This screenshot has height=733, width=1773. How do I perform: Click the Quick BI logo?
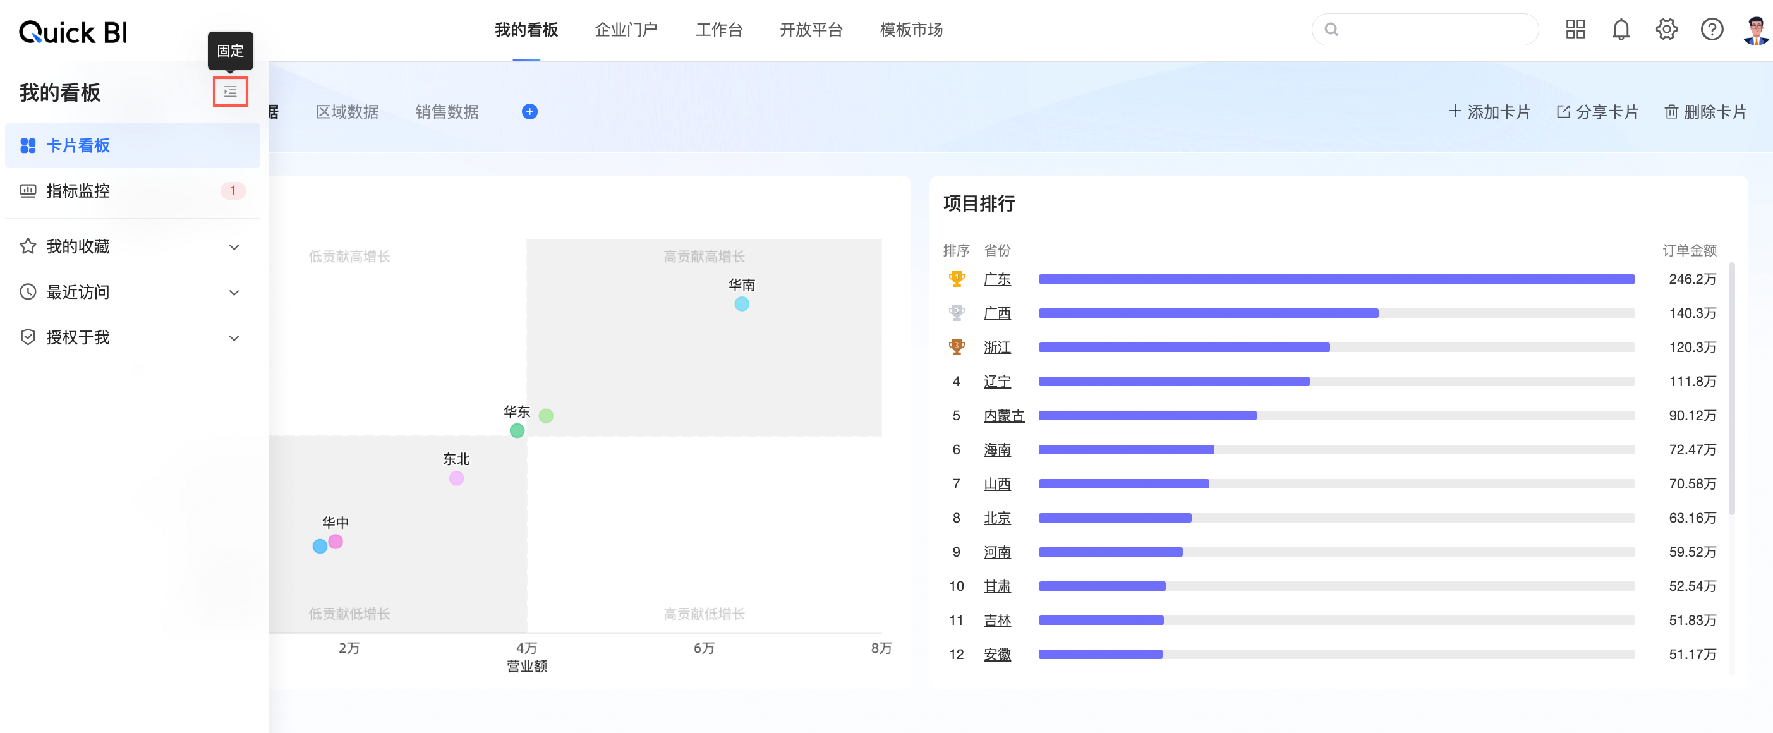pyautogui.click(x=73, y=32)
